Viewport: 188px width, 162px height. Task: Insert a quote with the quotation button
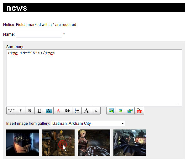point(11,111)
